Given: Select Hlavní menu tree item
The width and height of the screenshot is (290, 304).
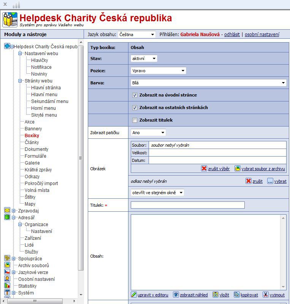Looking at the screenshot, I should point(44,94).
